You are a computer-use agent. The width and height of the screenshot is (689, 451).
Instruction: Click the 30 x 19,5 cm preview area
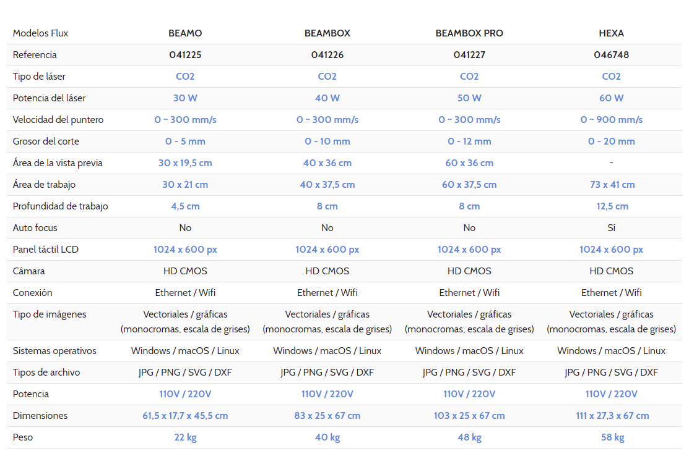point(185,163)
